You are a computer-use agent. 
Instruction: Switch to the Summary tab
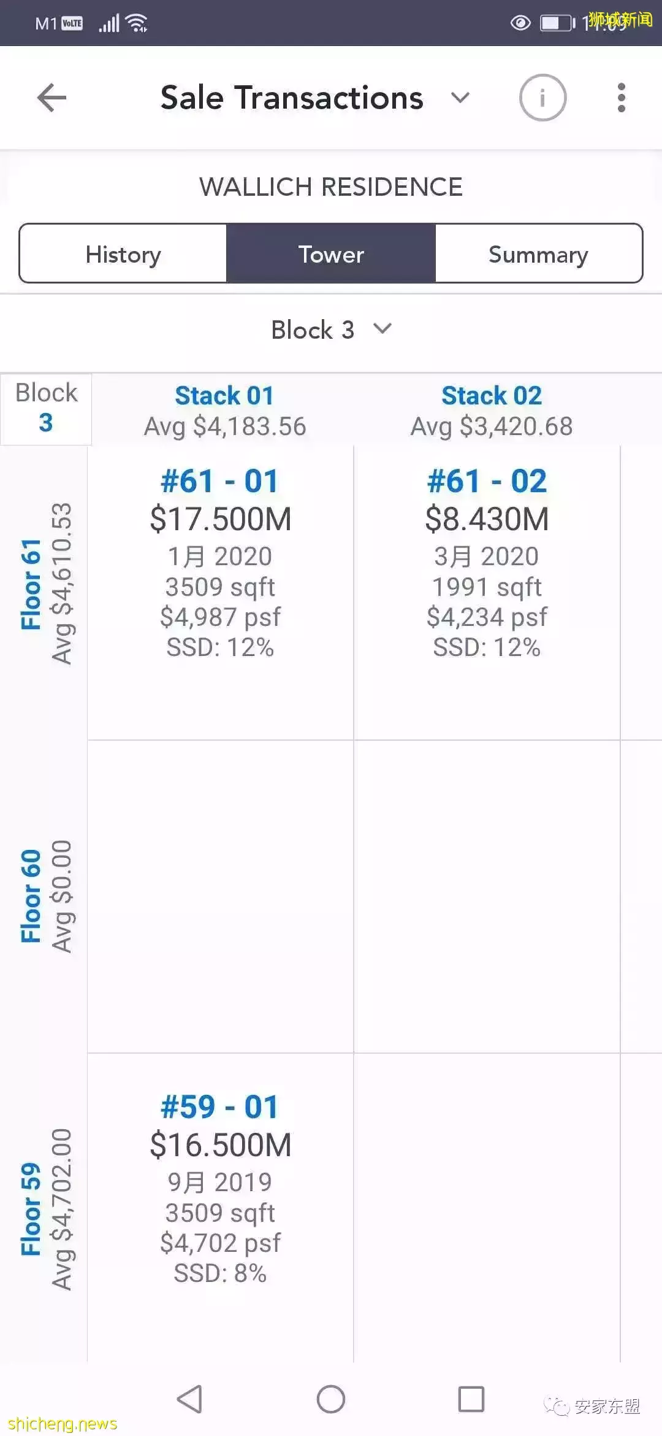538,253
